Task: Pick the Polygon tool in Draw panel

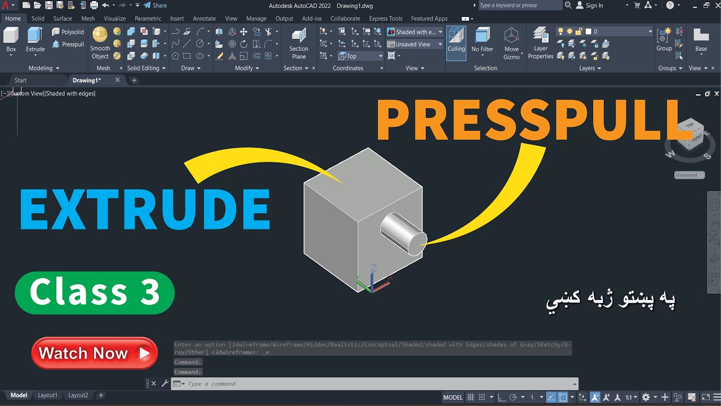Action: point(175,56)
